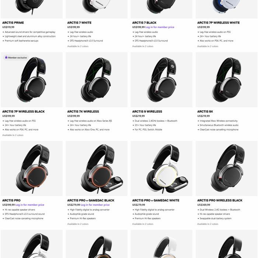This screenshot has width=258, height=258.
Task: Open Arctis Pro + GameDAC White title
Action: [x=156, y=201]
